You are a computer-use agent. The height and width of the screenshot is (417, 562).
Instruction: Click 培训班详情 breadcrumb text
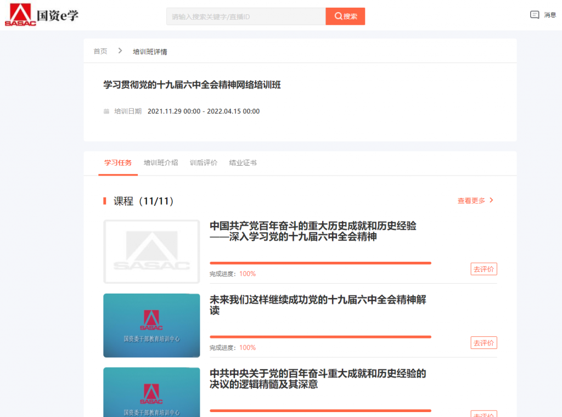point(150,52)
